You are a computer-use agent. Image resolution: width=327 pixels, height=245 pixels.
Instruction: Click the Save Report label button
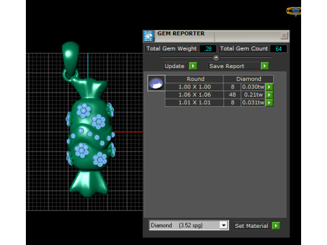(234, 66)
